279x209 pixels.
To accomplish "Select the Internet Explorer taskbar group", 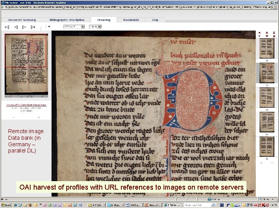I will pyautogui.click(x=172, y=205).
